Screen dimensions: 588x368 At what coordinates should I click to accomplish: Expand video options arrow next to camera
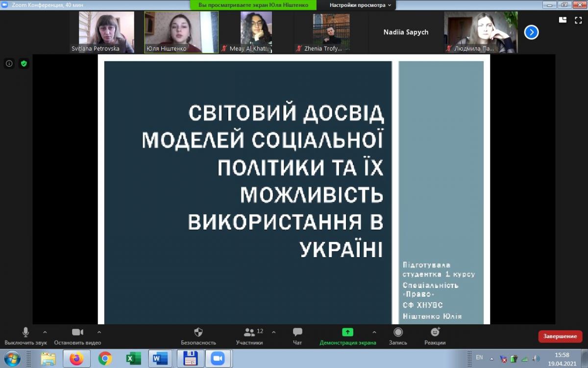pyautogui.click(x=99, y=332)
